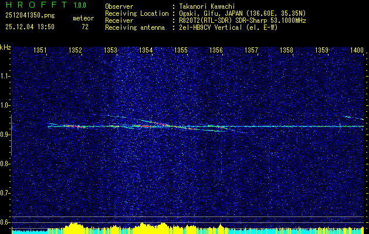Select the filename 2512041350.png
Image resolution: width=369 pixels, height=234 pixels.
[x=30, y=16]
